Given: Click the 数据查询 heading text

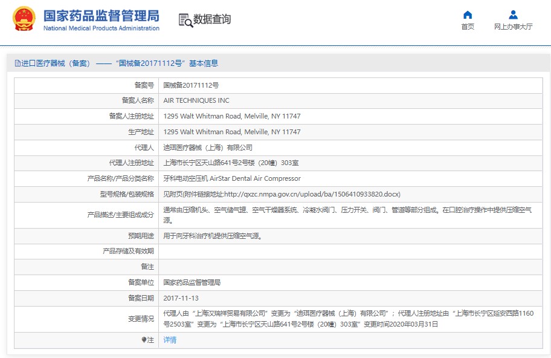Looking at the screenshot, I should pos(212,19).
